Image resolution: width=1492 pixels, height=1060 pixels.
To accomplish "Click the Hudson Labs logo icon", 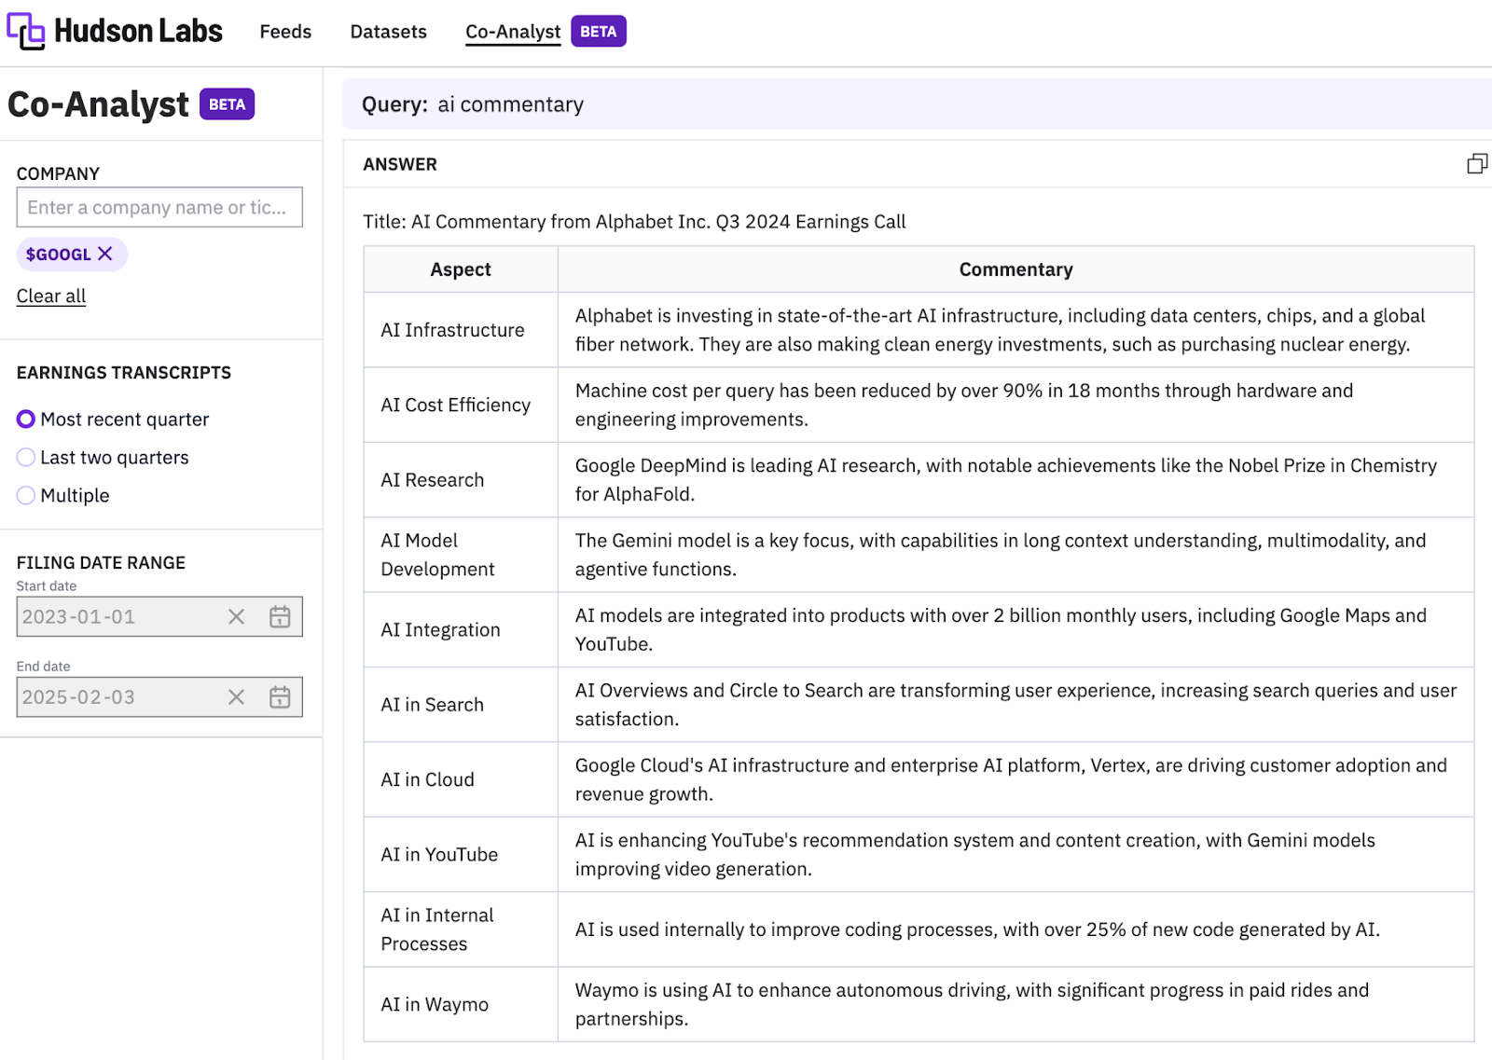I will point(25,31).
